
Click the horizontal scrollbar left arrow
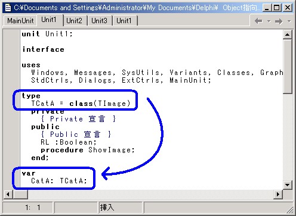point(8,194)
